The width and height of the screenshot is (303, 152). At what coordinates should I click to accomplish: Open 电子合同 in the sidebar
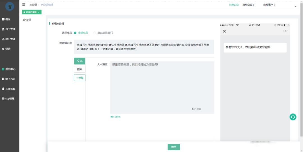click(10, 79)
